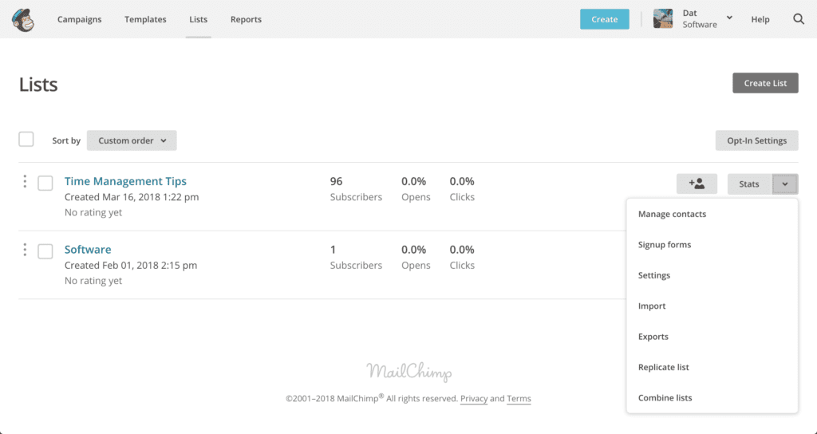Check the Time Management Tips checkbox
This screenshot has width=817, height=434.
tap(45, 183)
